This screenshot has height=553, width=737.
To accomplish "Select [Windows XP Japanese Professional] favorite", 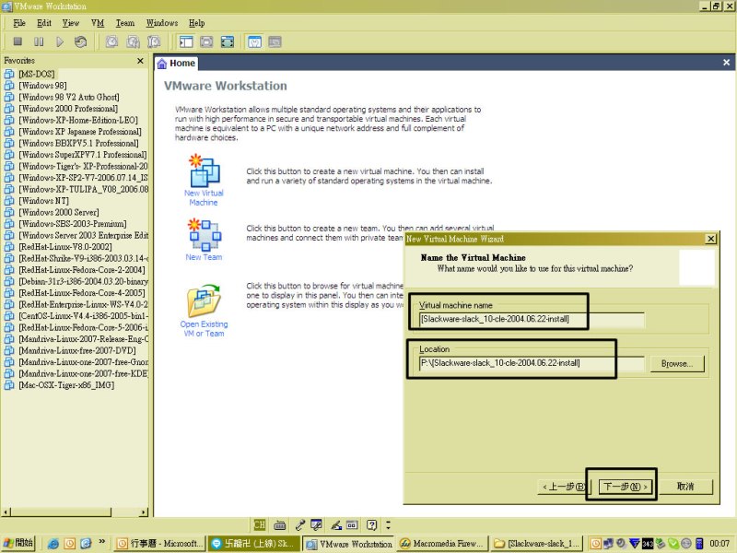I will tap(80, 132).
